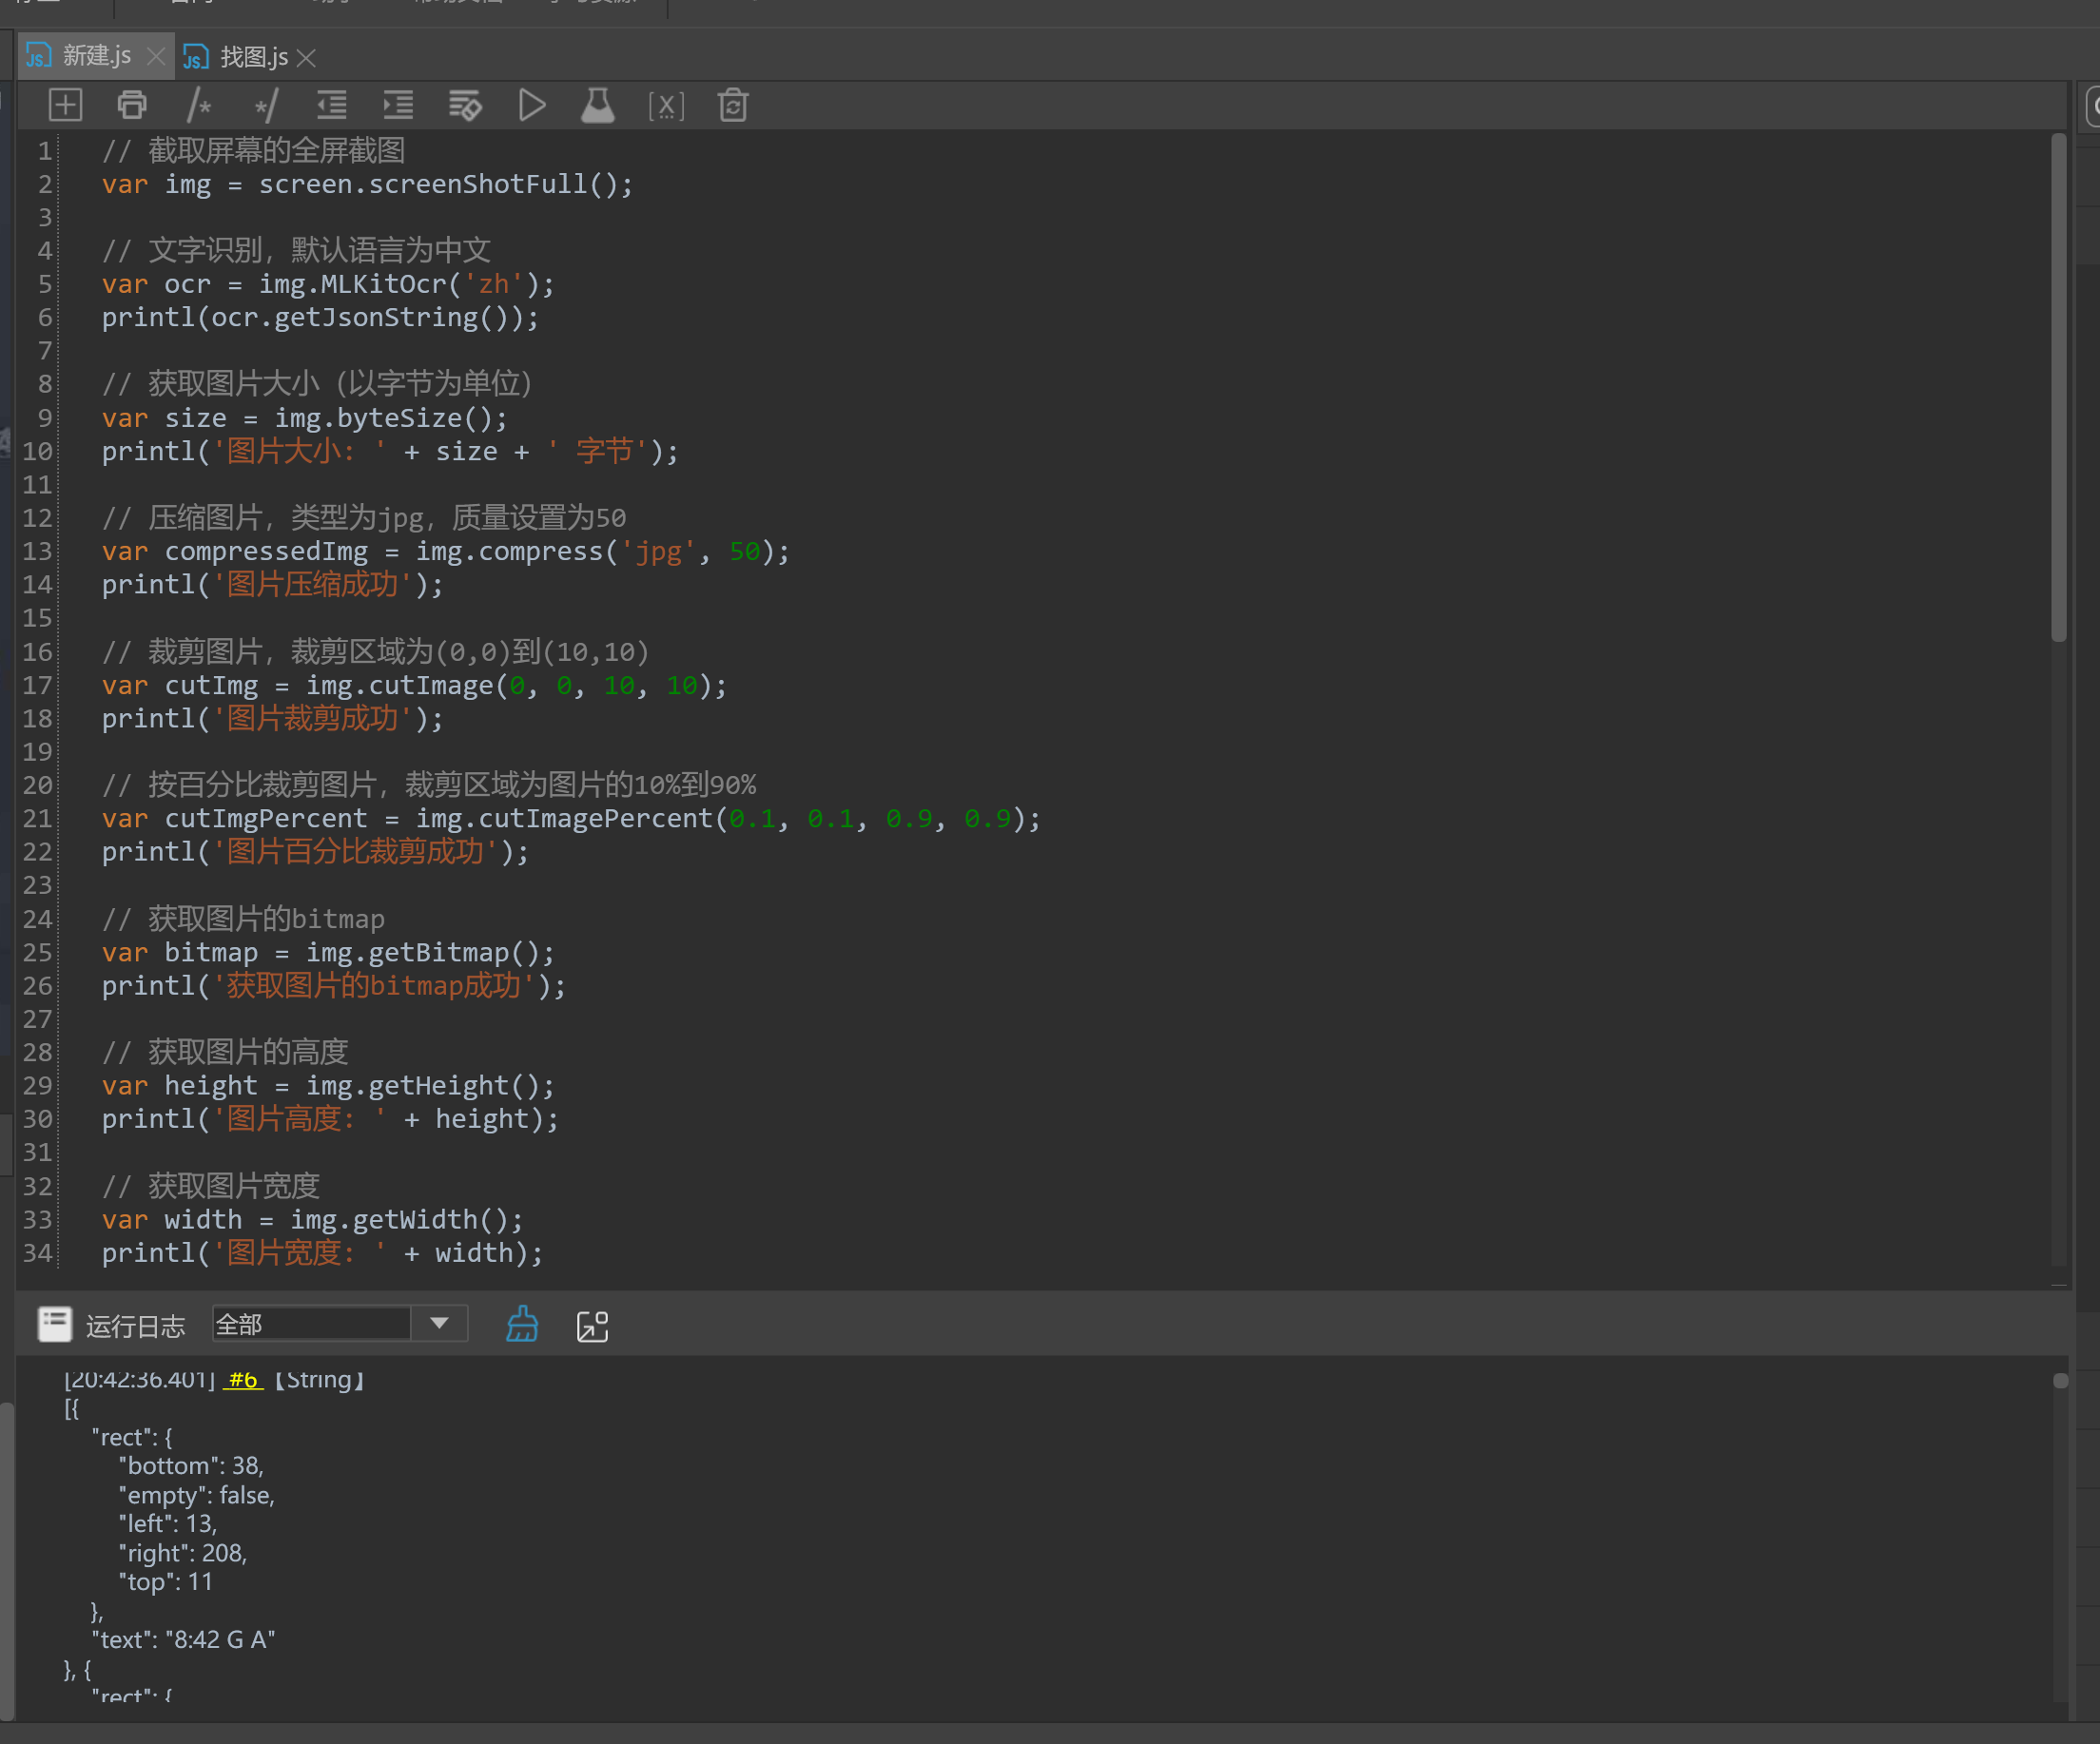Click the comment '// 文字识别，默认语言为中文'
This screenshot has width=2100, height=1744.
296,250
